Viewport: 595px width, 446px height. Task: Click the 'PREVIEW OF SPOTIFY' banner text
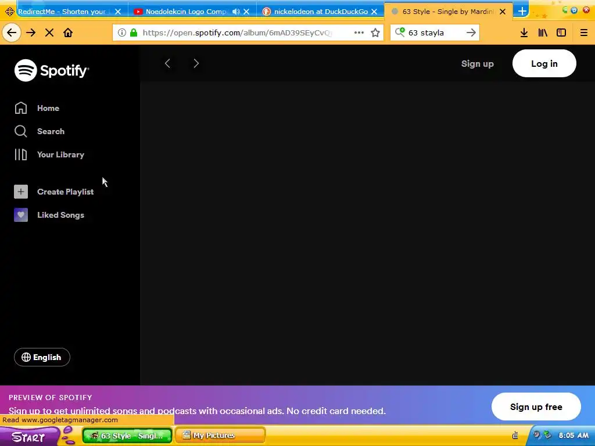[51, 397]
